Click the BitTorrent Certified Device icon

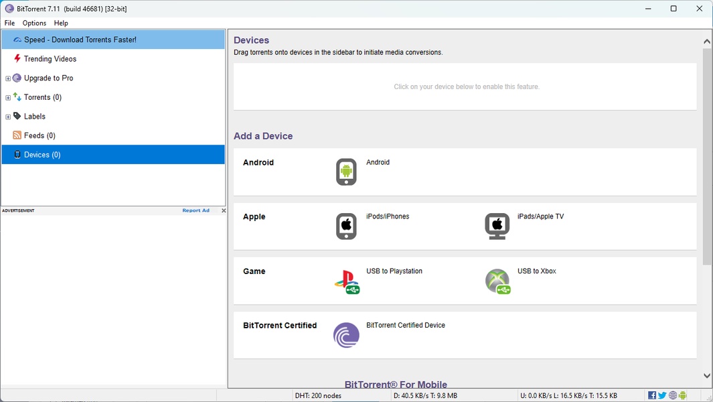click(x=345, y=335)
